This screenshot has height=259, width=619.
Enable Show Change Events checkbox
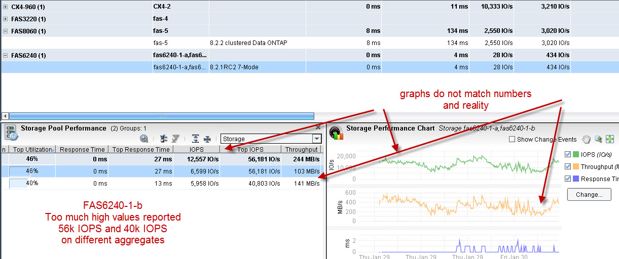click(512, 140)
